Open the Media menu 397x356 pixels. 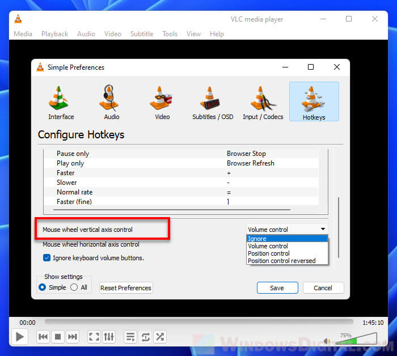click(x=23, y=34)
